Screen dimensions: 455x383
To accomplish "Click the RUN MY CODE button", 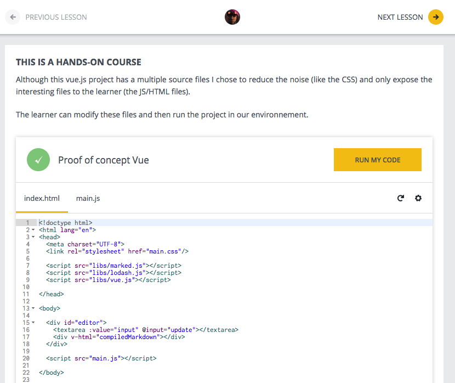I will [378, 160].
